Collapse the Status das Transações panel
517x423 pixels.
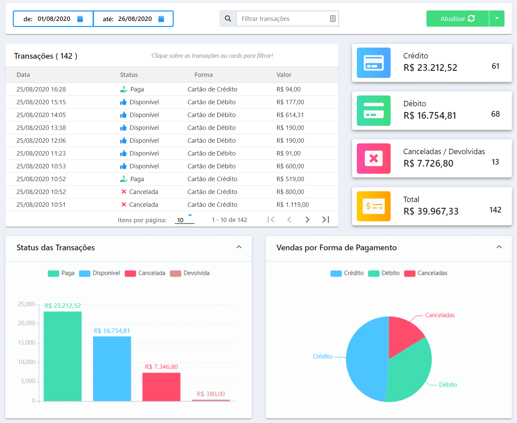pyautogui.click(x=239, y=247)
